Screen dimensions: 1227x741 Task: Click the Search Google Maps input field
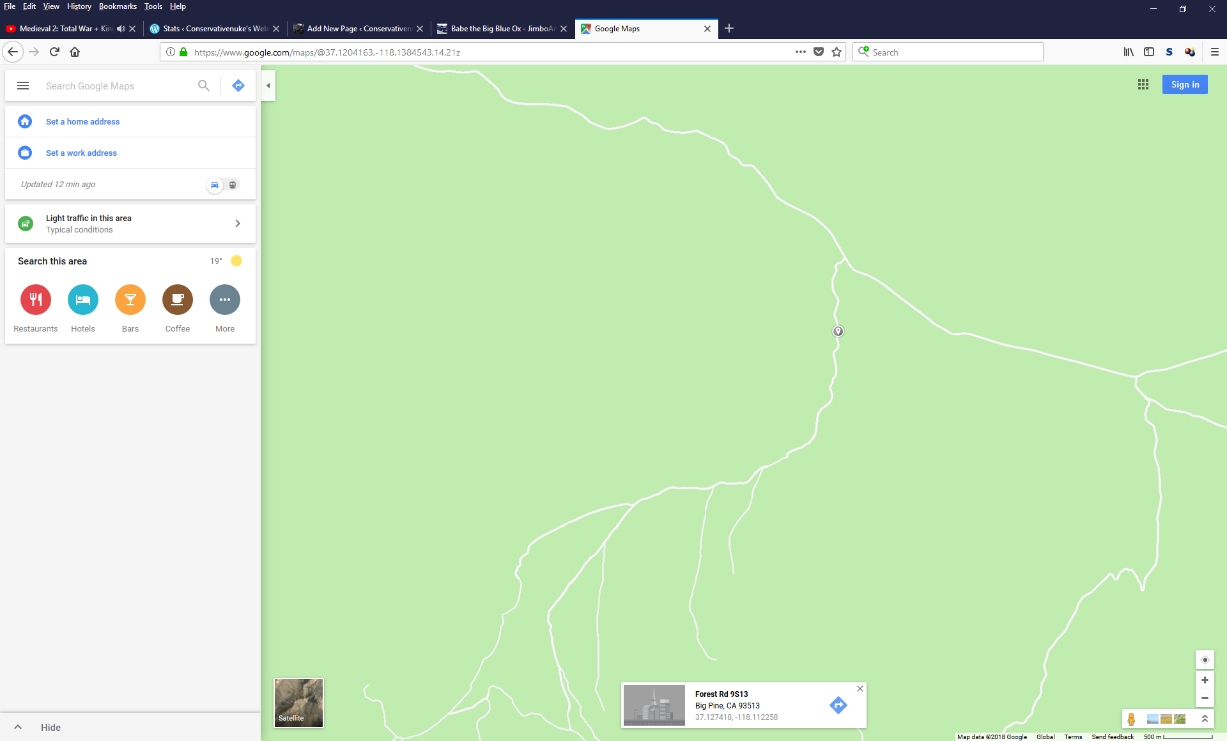[x=118, y=86]
